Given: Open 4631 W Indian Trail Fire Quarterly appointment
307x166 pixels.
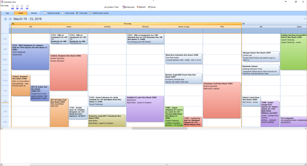Looking at the screenshot, I should coord(59,113).
